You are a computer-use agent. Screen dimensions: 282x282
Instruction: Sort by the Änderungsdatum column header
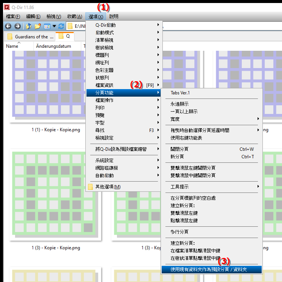pos(57,46)
